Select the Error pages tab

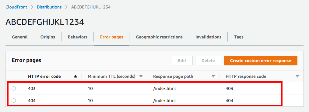111,37
